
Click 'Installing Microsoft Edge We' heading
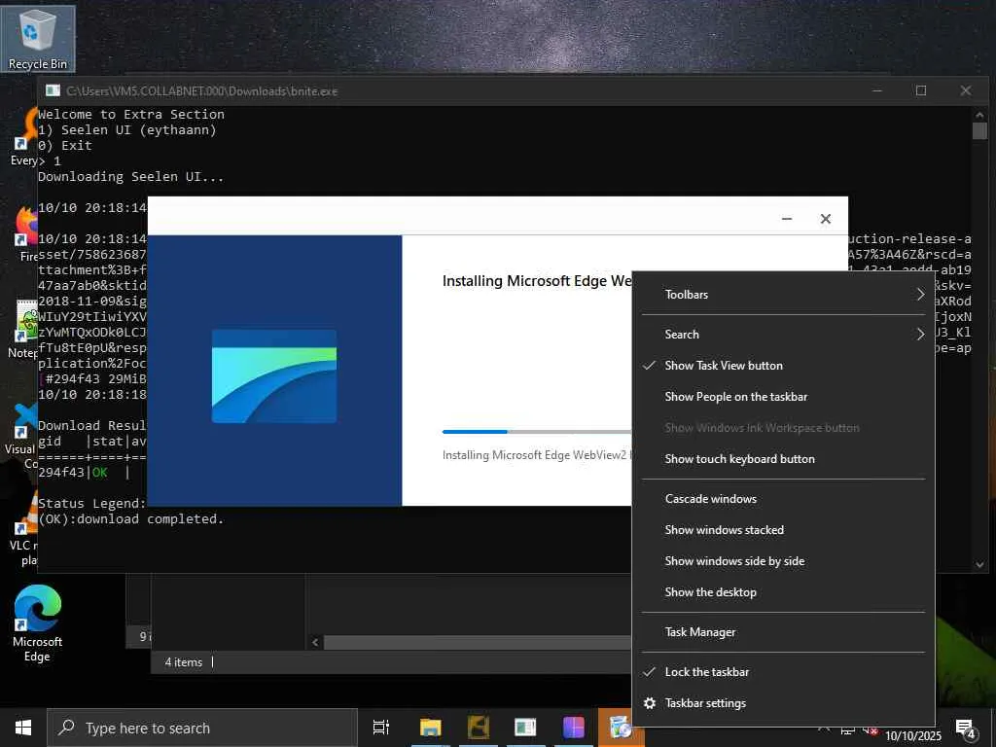point(537,281)
